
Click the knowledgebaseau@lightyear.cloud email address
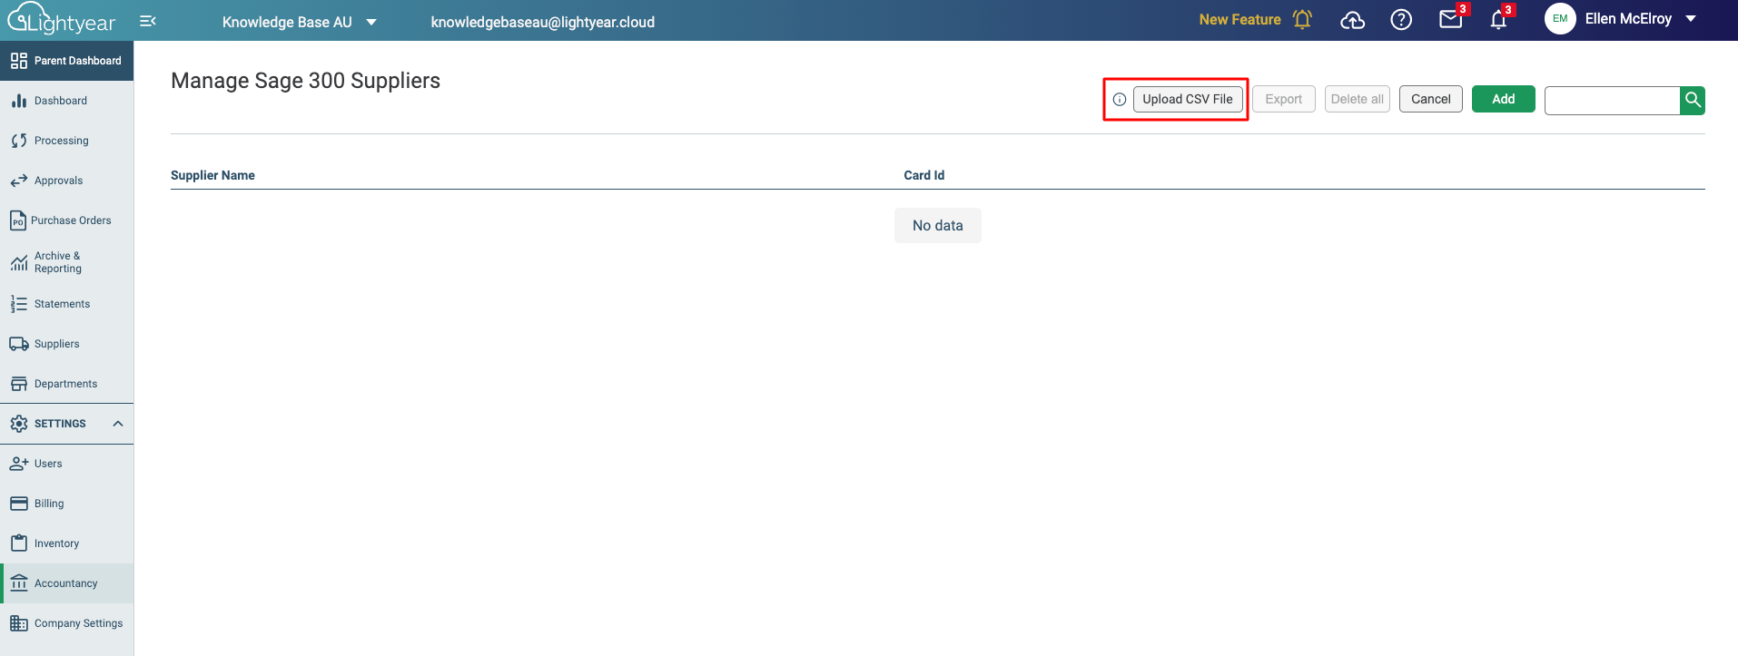pyautogui.click(x=542, y=22)
